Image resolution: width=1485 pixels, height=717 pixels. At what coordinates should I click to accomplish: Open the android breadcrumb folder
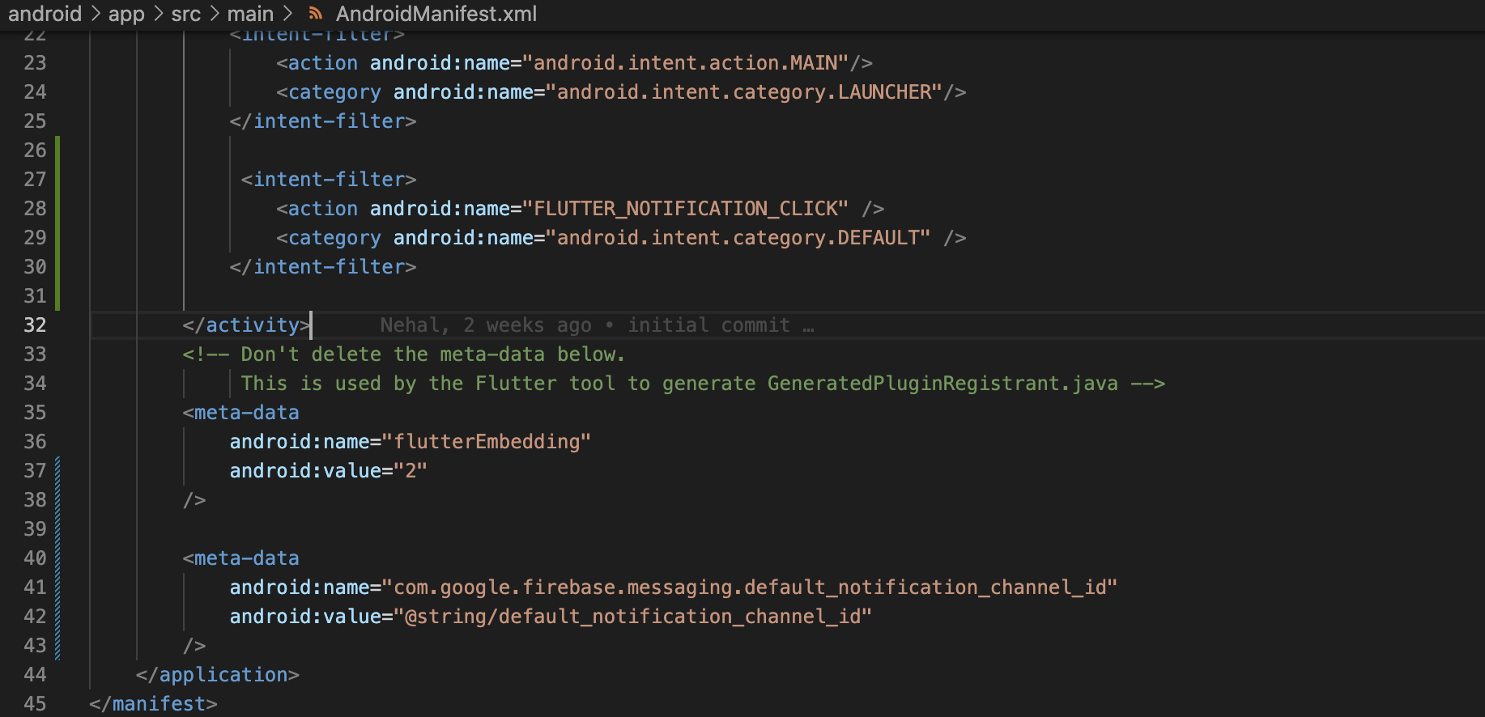click(45, 14)
